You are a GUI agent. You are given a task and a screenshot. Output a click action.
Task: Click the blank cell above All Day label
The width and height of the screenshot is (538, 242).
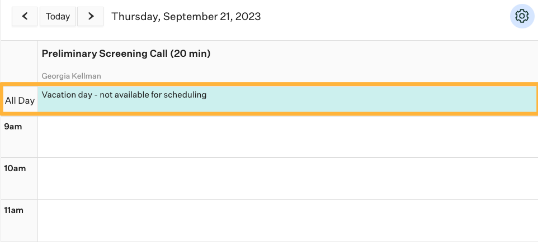point(20,61)
